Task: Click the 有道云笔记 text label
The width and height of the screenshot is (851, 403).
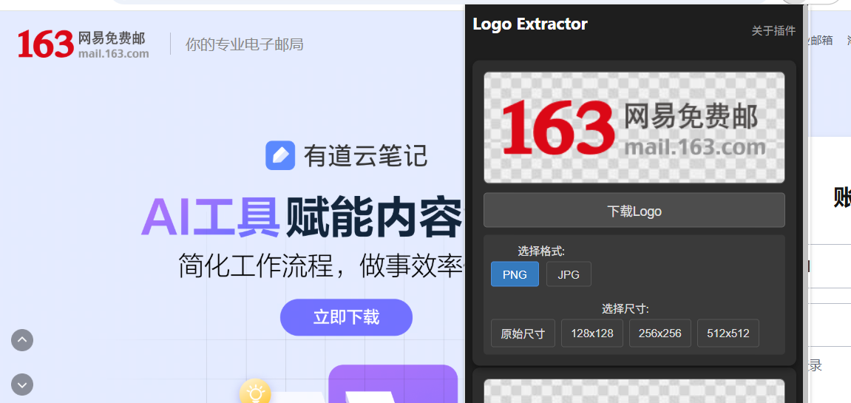Action: coord(365,156)
